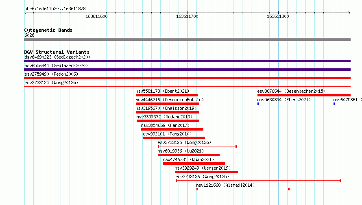Click the left arrowhead of the ruler
The image size is (362, 205).
pyautogui.click(x=25, y=13)
